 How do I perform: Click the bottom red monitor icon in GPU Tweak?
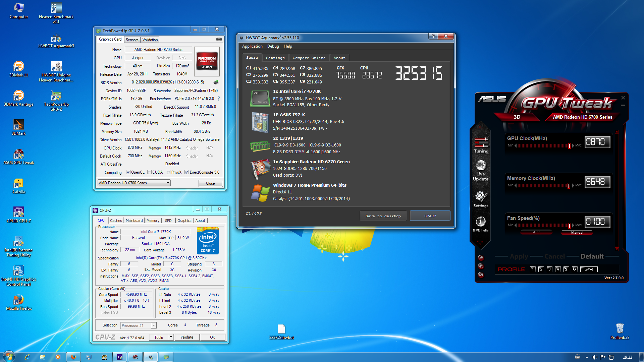481,275
